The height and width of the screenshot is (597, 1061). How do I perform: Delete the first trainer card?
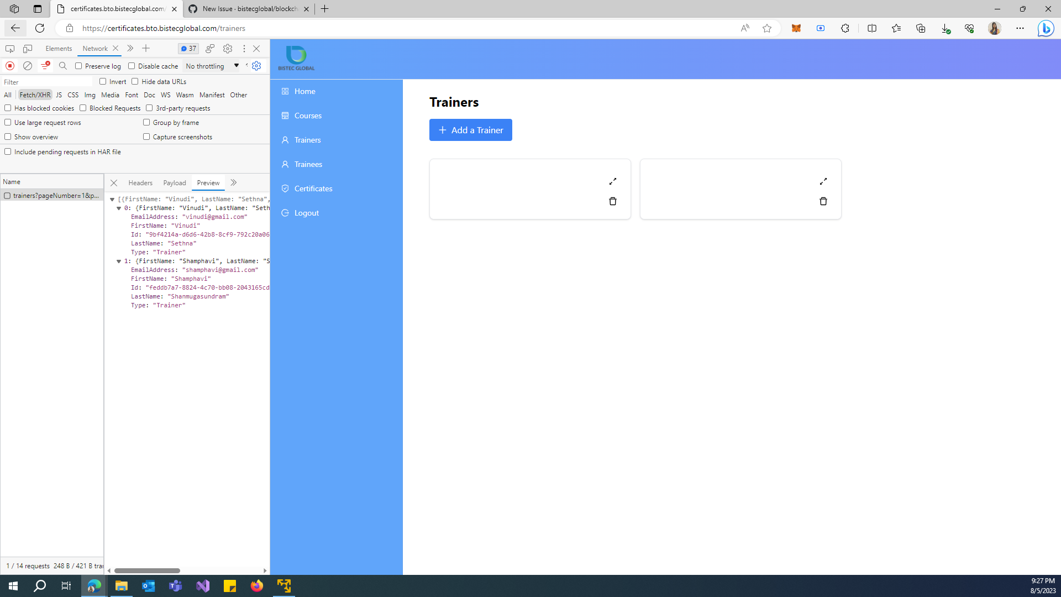[612, 201]
